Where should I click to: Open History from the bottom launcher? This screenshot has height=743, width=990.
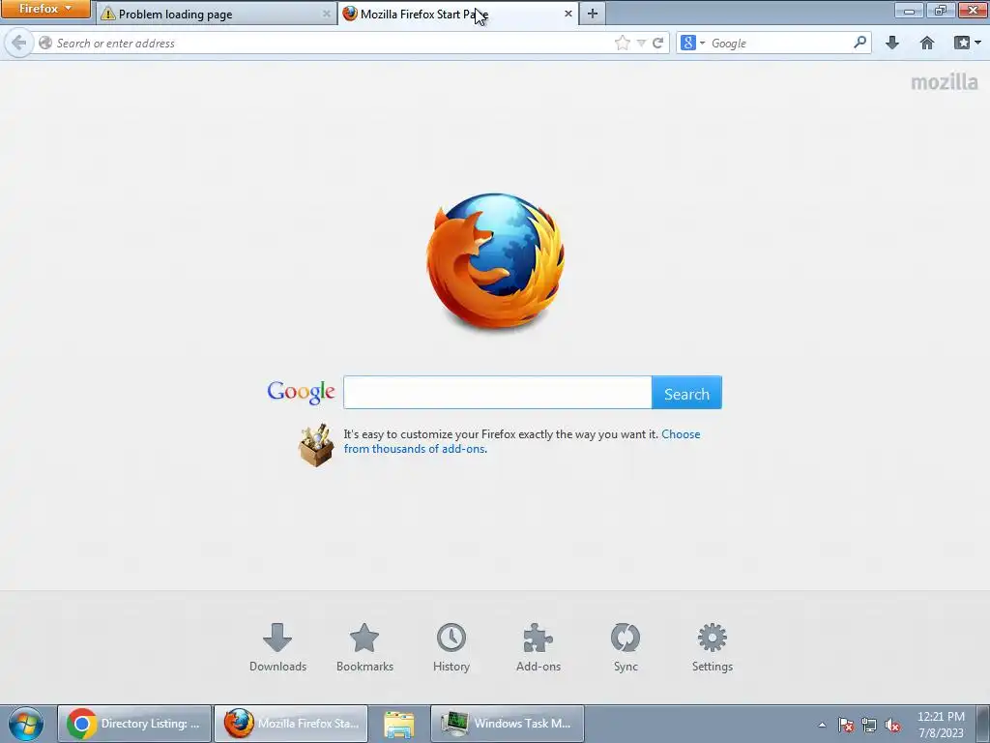(451, 647)
